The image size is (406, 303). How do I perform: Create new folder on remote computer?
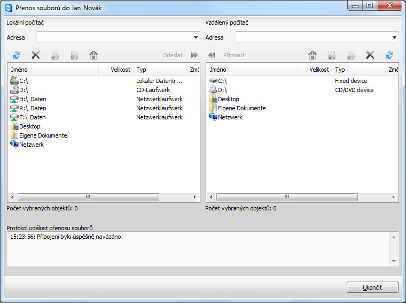(x=350, y=55)
